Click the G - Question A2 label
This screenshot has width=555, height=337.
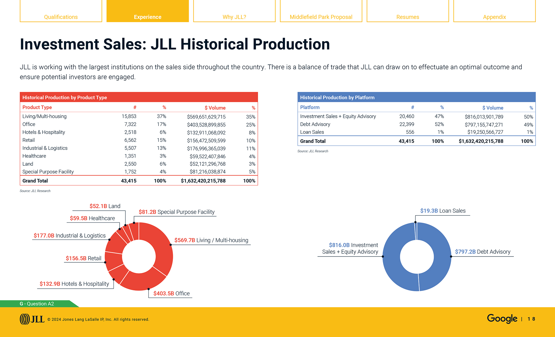(x=36, y=304)
